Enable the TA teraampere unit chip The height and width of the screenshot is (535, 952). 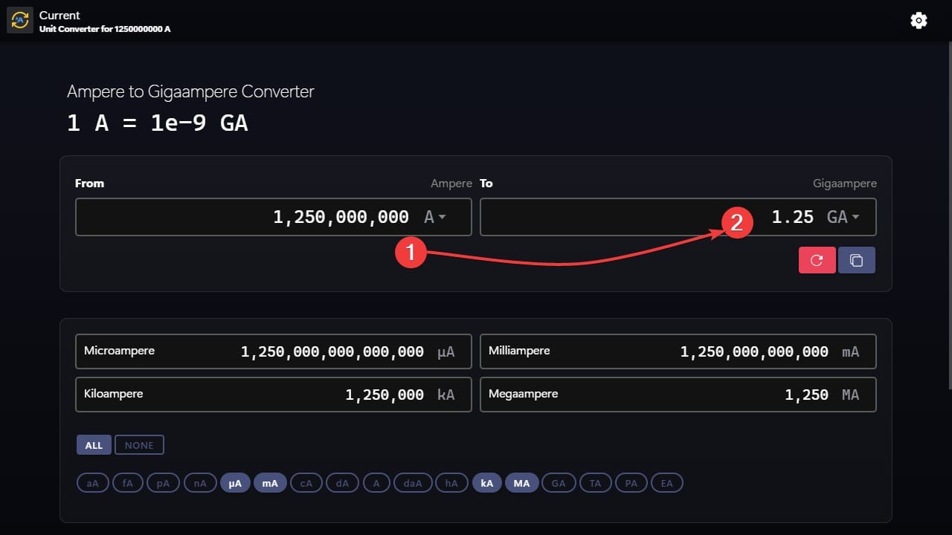(x=595, y=482)
